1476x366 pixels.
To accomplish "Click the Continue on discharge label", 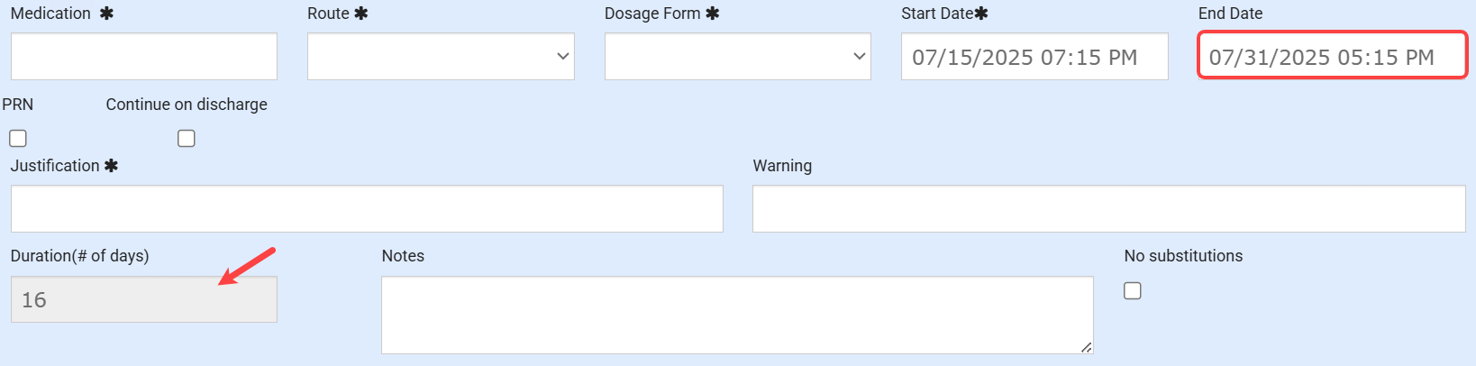I will click(187, 105).
